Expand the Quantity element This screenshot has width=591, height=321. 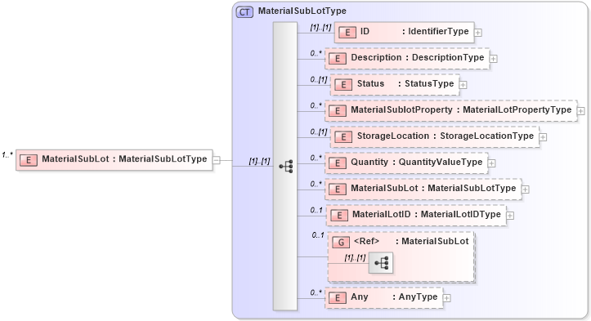(491, 163)
